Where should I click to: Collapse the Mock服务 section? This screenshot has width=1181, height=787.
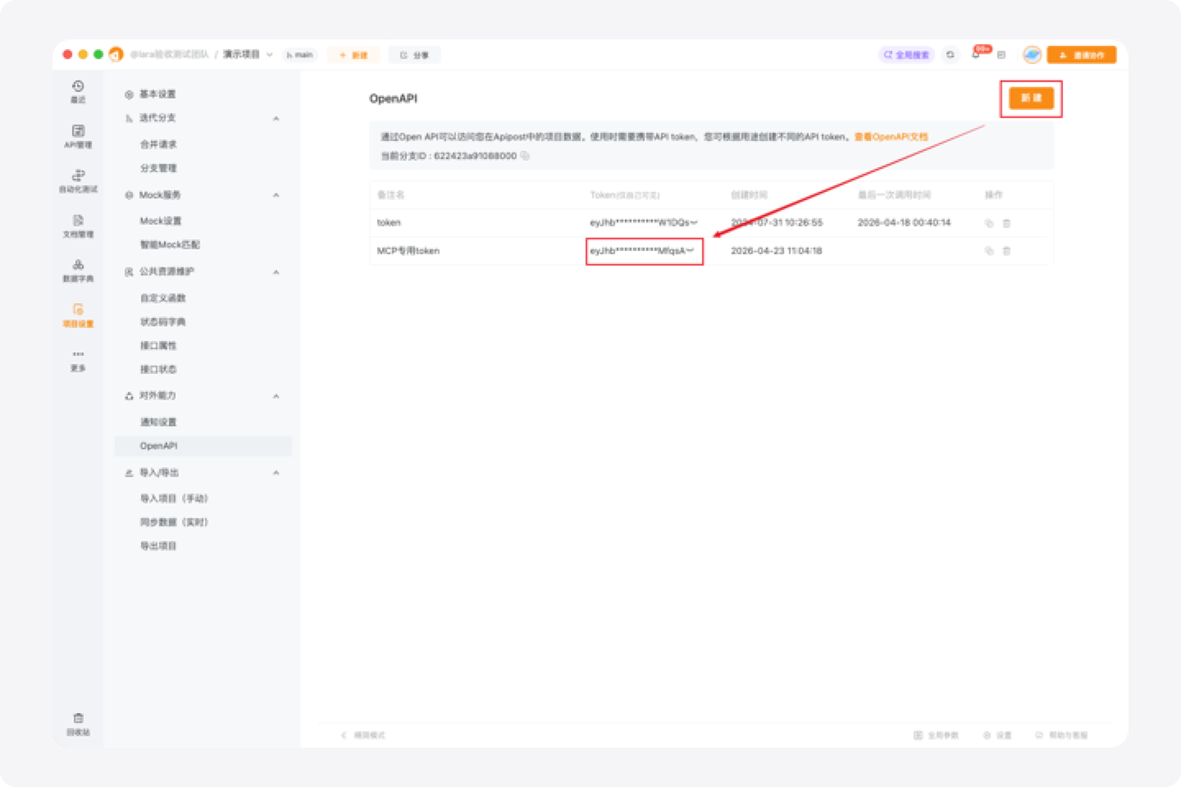click(276, 195)
